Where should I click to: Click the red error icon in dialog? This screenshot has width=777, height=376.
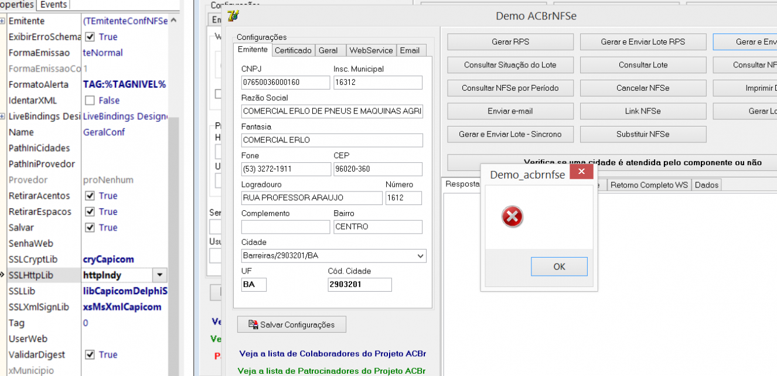[512, 217]
